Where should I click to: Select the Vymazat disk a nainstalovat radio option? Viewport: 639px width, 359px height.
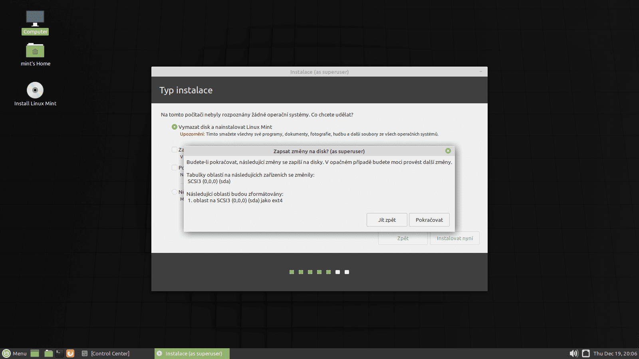click(175, 126)
